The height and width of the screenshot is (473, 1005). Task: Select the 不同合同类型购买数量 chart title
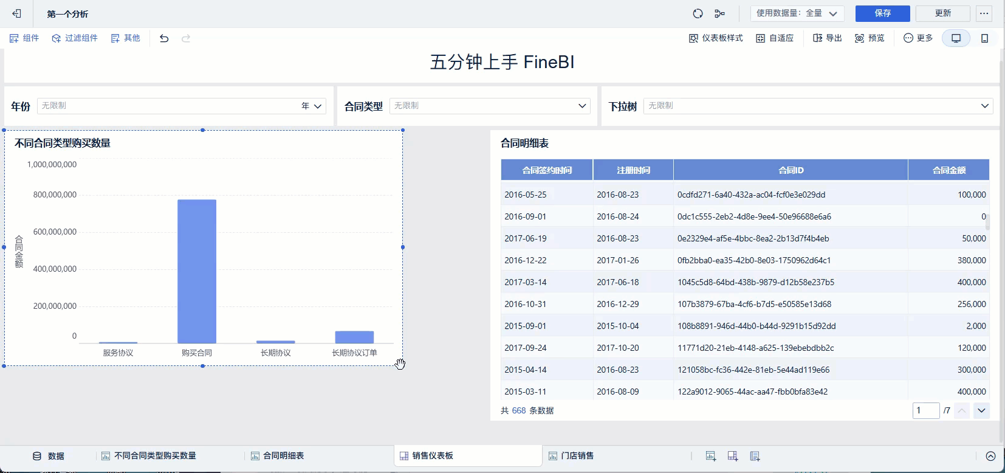pyautogui.click(x=63, y=143)
